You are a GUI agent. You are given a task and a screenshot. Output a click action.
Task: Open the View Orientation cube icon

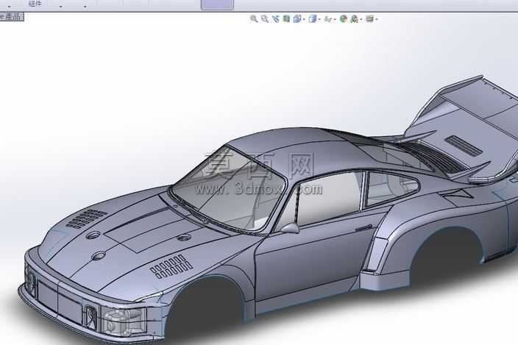[297, 19]
